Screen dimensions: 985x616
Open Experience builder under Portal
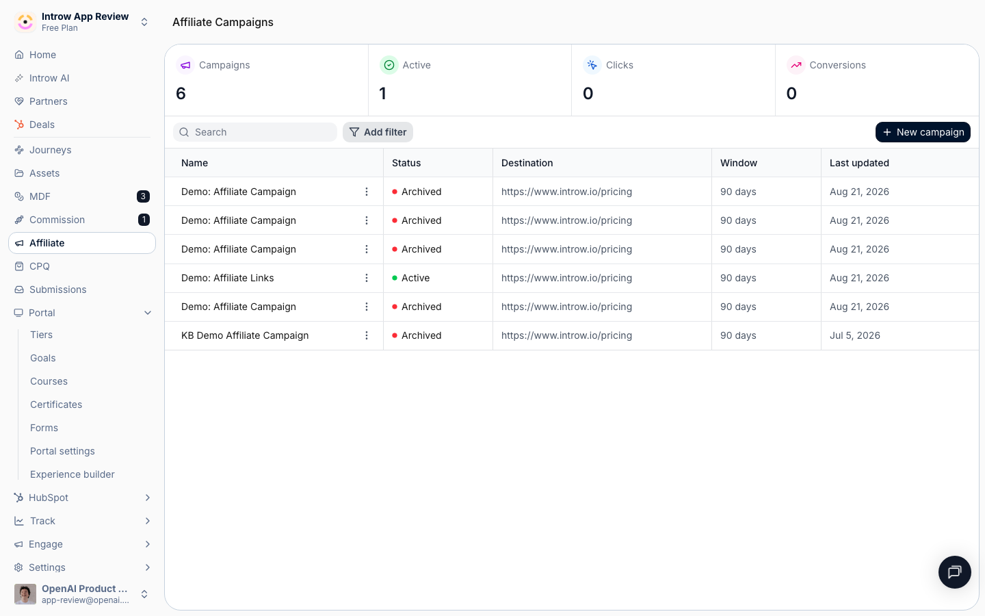tap(73, 474)
